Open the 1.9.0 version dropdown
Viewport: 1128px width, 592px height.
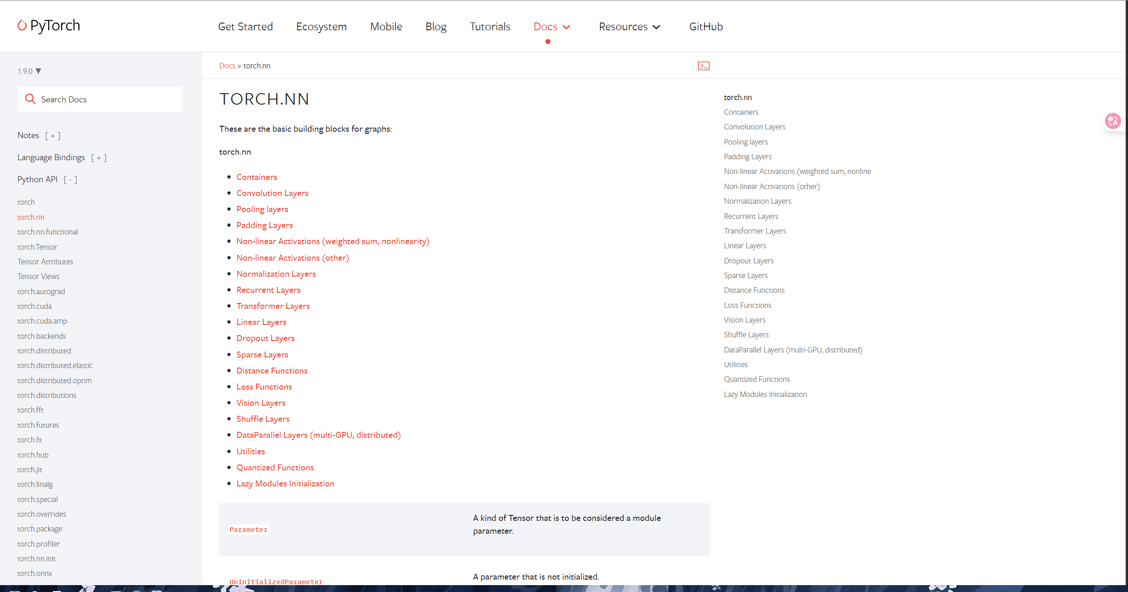[29, 71]
